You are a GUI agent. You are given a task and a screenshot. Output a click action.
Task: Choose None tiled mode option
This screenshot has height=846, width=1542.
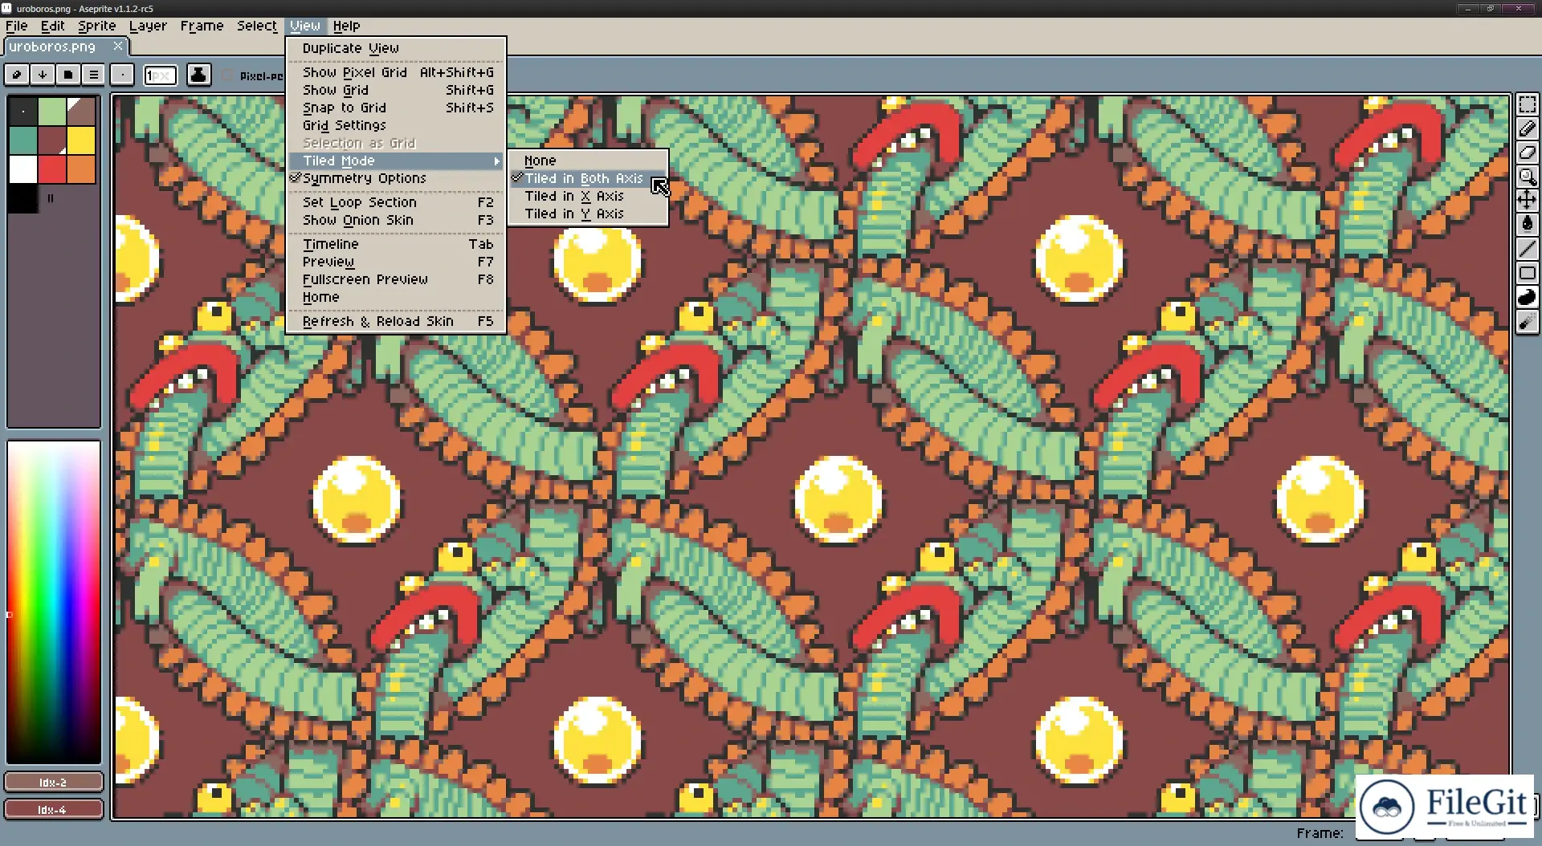[588, 161]
